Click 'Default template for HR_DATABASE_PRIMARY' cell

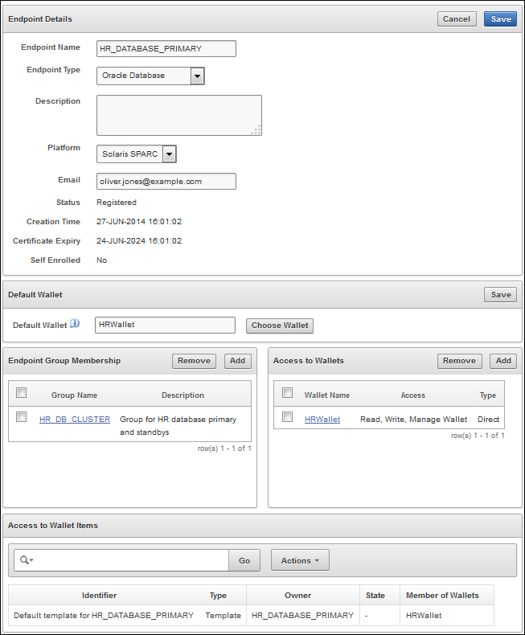104,616
